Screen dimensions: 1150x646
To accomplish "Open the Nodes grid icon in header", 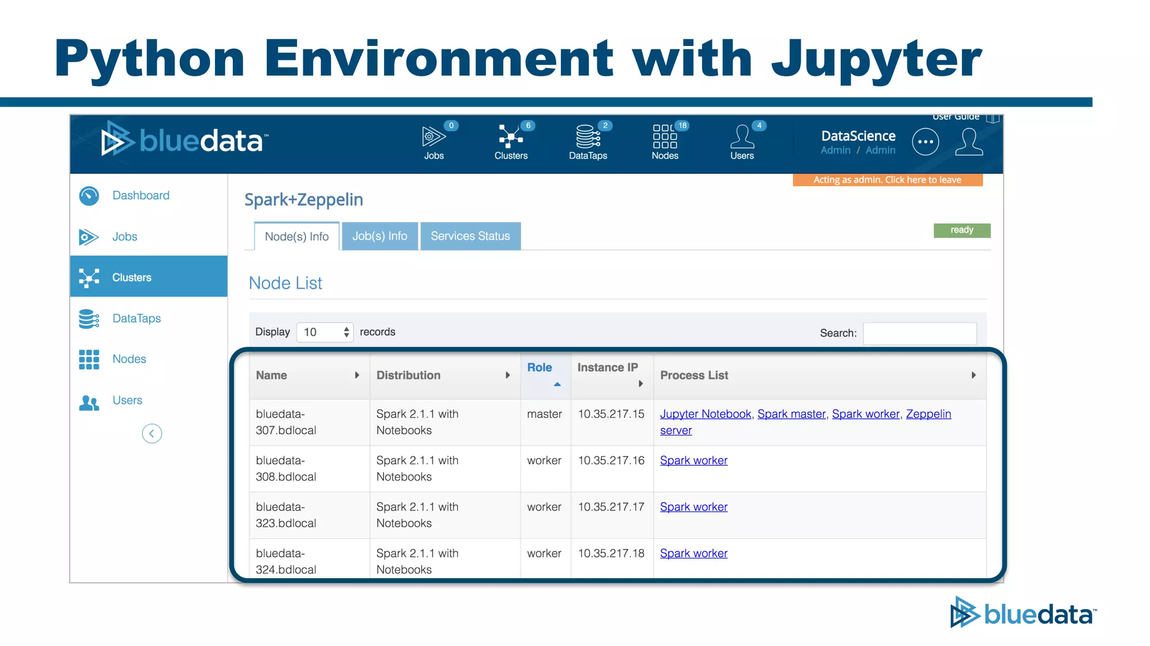I will 664,137.
